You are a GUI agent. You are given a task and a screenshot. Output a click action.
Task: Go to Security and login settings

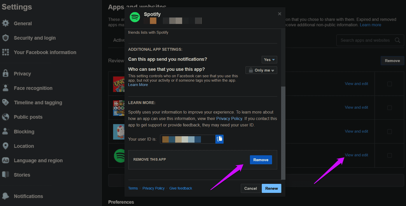pos(35,38)
